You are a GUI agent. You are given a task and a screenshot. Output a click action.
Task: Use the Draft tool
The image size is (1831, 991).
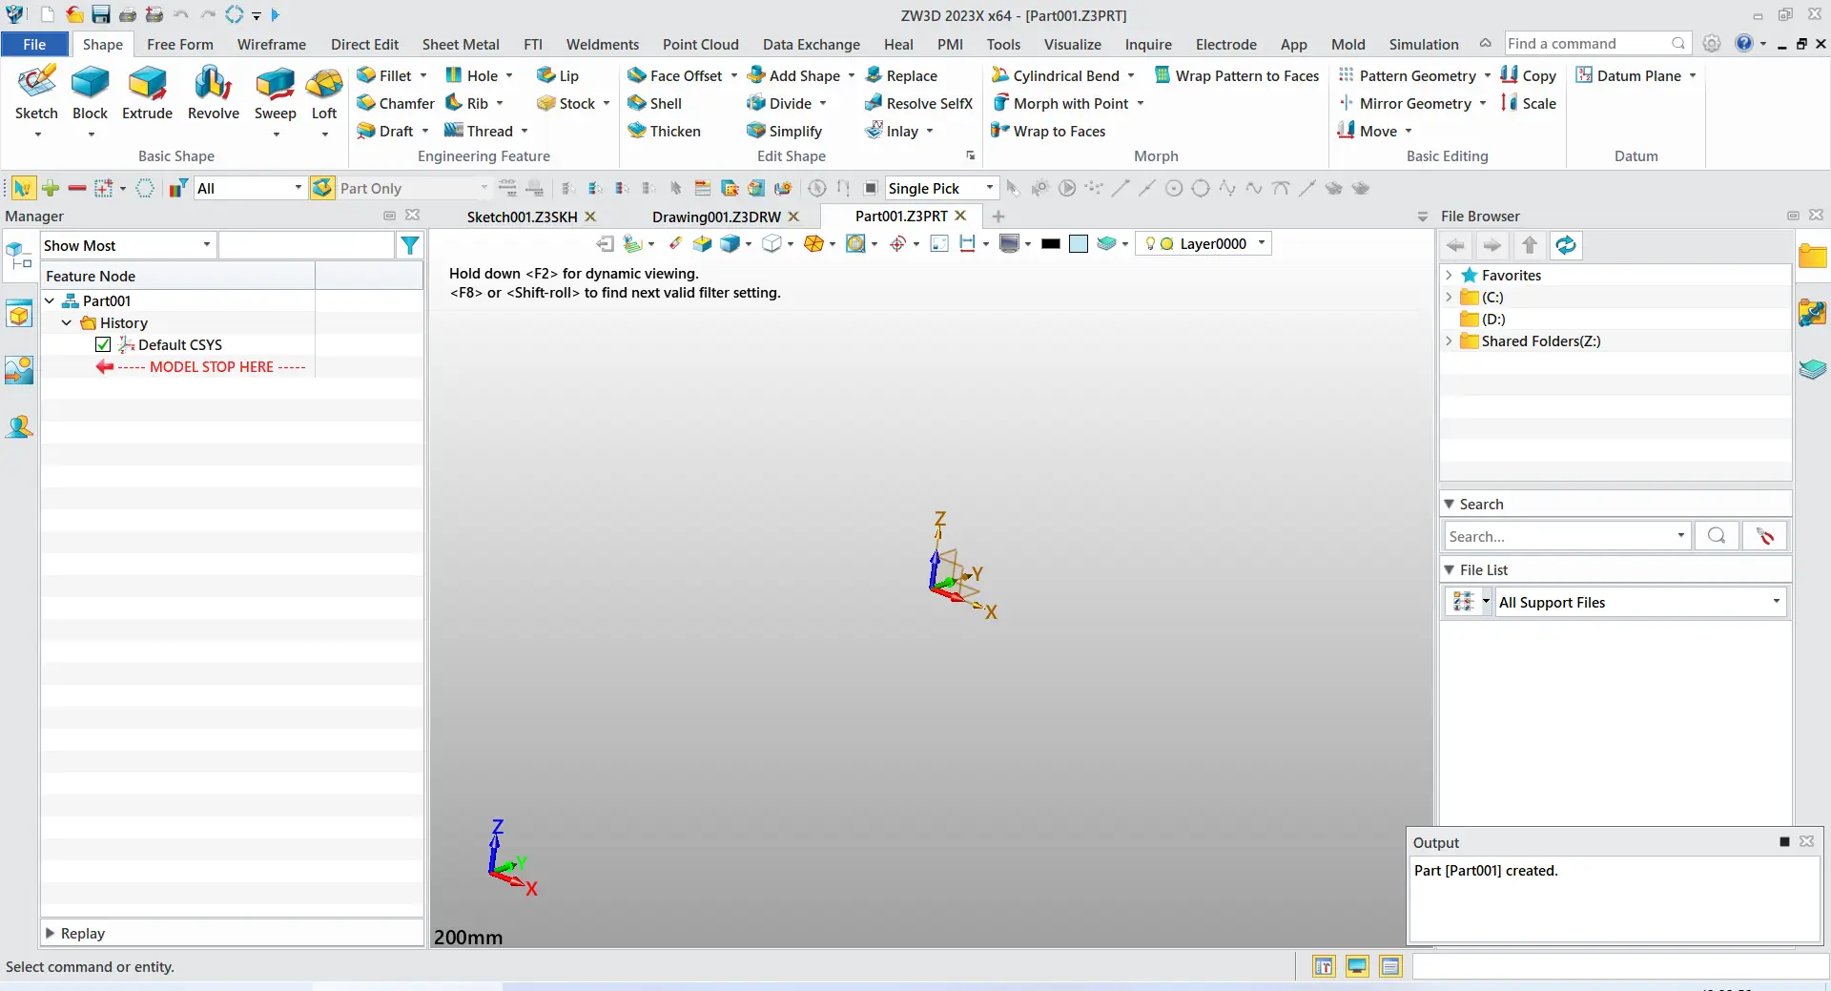(385, 131)
